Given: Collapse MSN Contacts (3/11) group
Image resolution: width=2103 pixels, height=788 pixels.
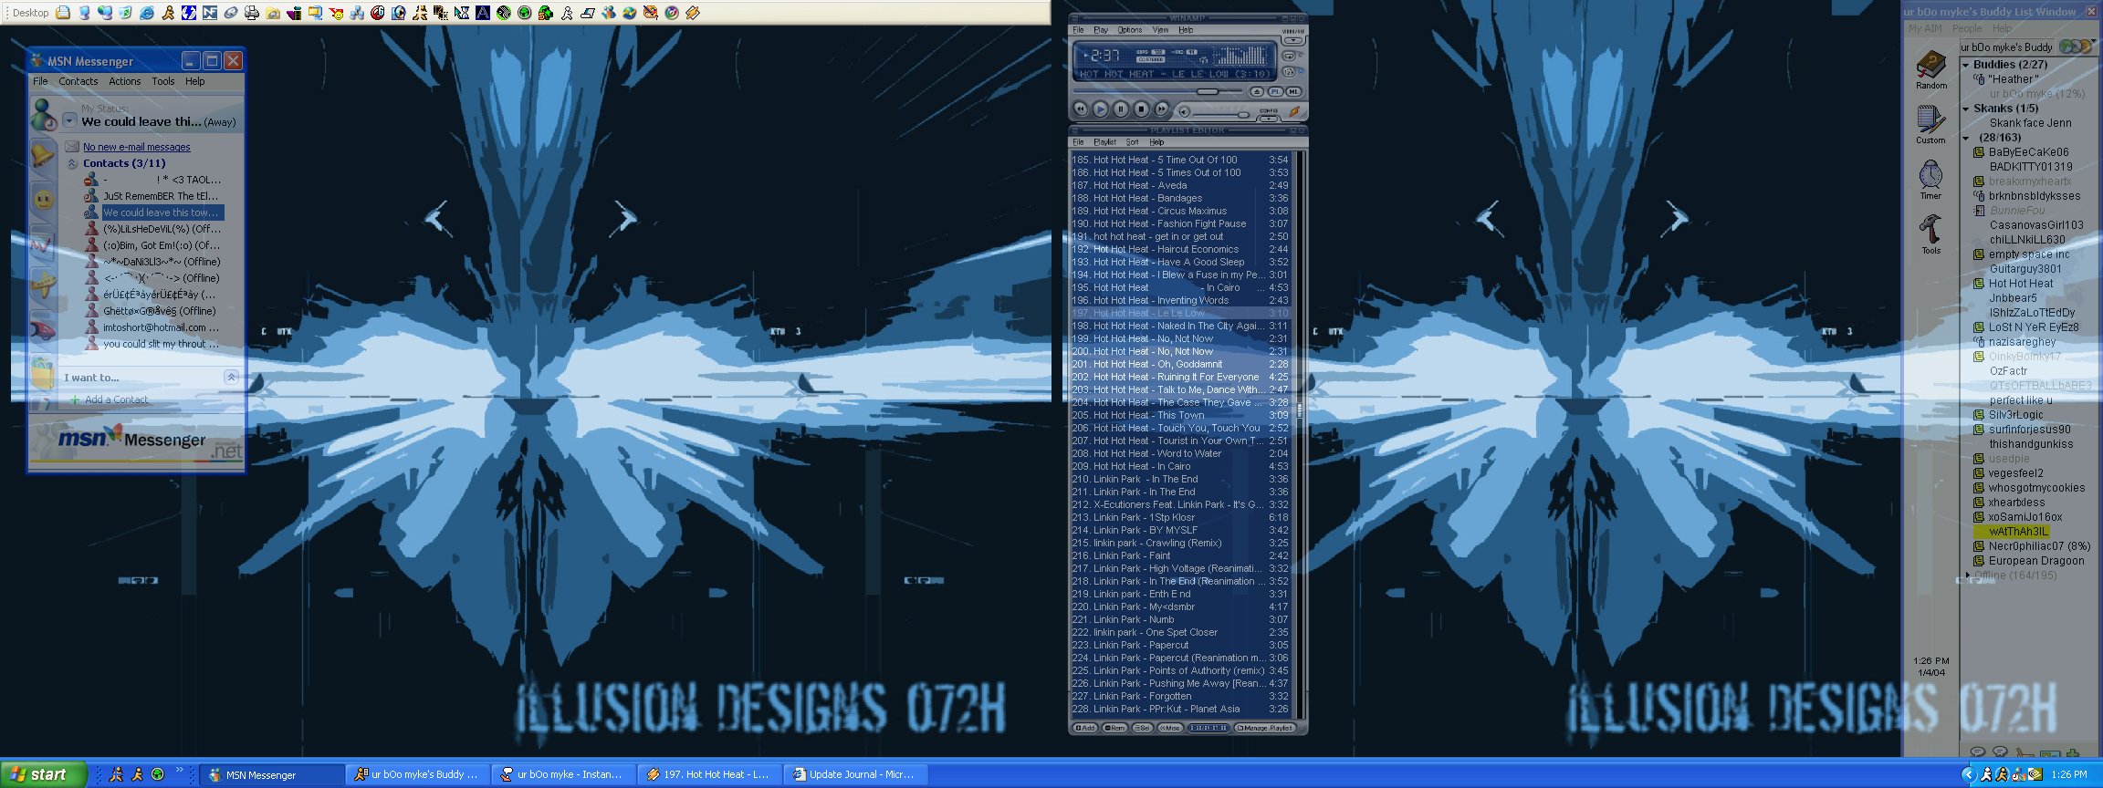Looking at the screenshot, I should click(x=72, y=164).
